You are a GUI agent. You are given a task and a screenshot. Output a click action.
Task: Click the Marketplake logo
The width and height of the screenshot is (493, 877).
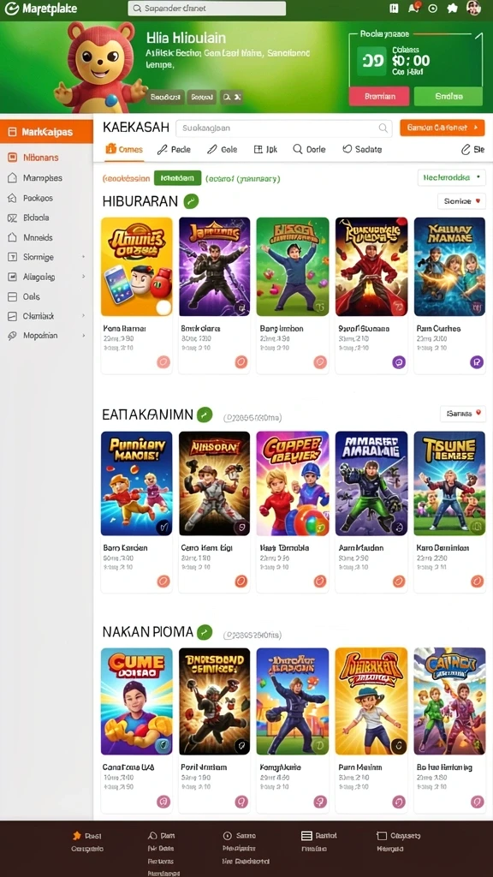41,9
